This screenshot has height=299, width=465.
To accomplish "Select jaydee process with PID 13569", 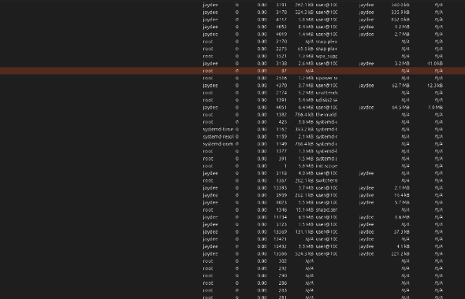I will [232, 231].
